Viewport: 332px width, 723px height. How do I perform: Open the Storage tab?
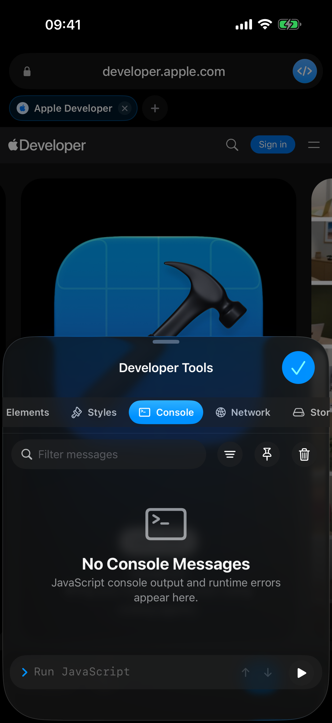click(311, 412)
